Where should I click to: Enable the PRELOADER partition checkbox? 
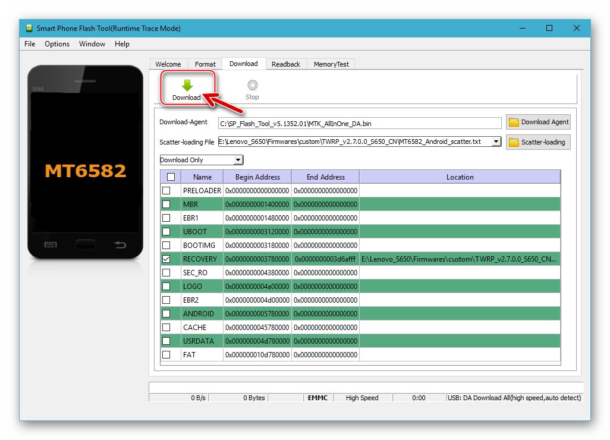(169, 190)
